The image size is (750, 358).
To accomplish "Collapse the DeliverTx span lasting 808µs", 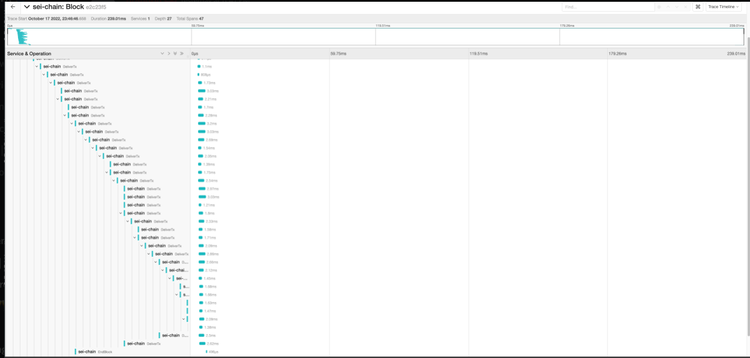I will tap(44, 74).
